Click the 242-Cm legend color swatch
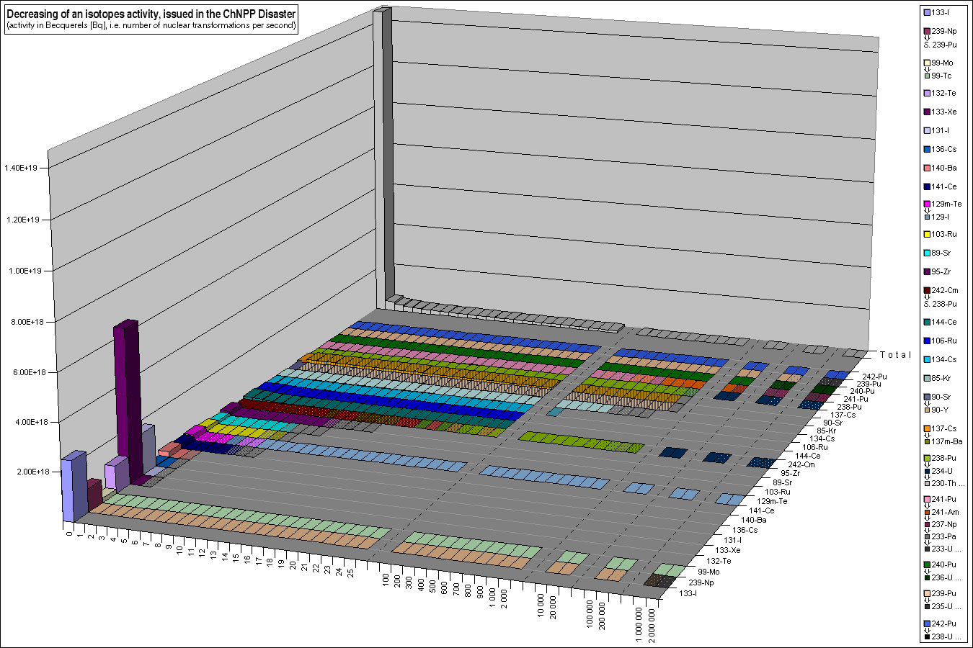Viewport: 973px width, 648px height. tap(927, 291)
